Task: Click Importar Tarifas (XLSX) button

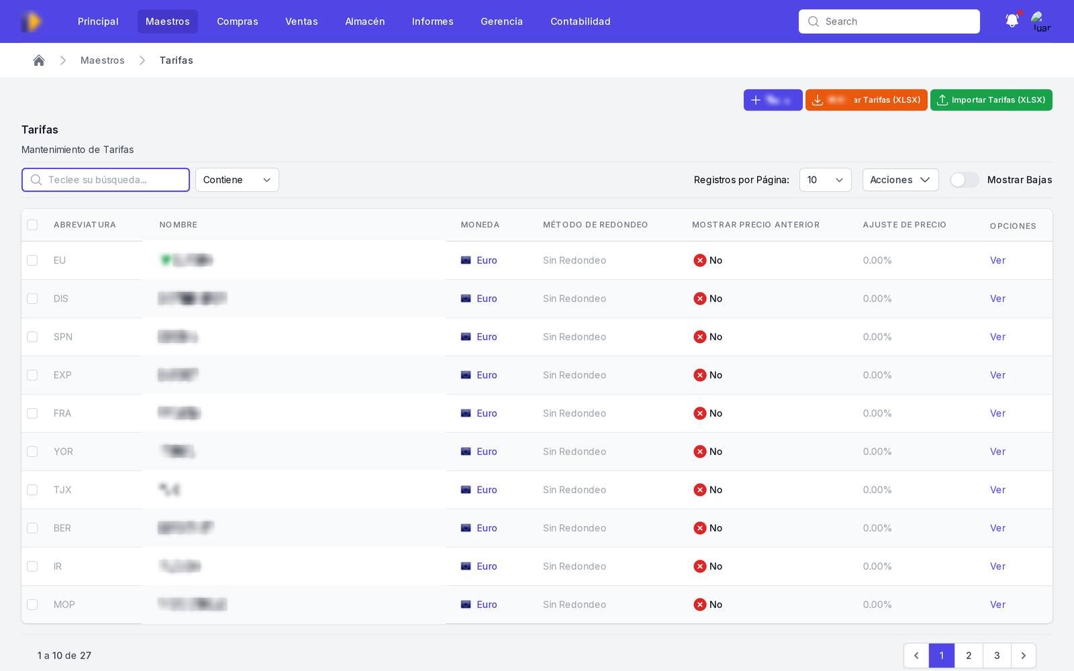Action: [991, 100]
